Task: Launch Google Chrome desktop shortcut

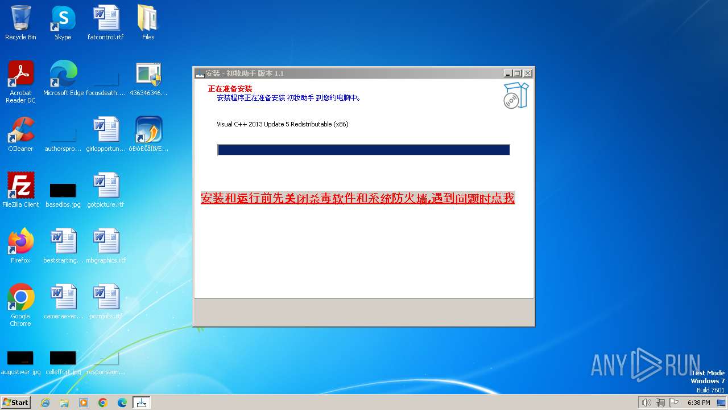Action: pyautogui.click(x=20, y=305)
